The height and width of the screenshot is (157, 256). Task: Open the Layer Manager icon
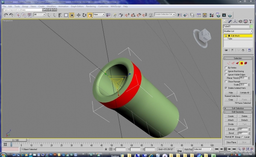coord(192,15)
